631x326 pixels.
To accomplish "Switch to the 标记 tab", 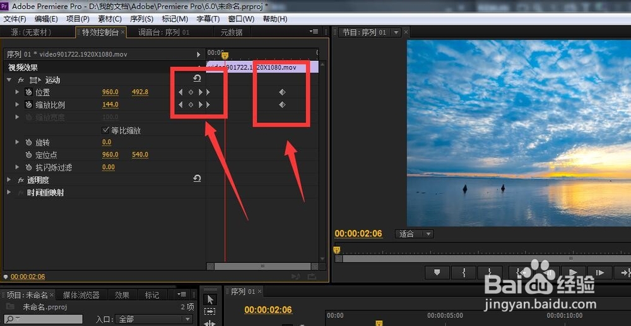I will coord(151,295).
